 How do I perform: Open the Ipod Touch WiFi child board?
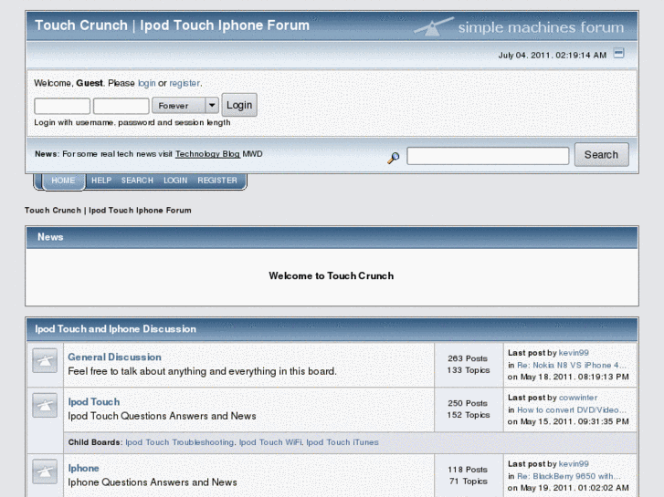tap(270, 442)
